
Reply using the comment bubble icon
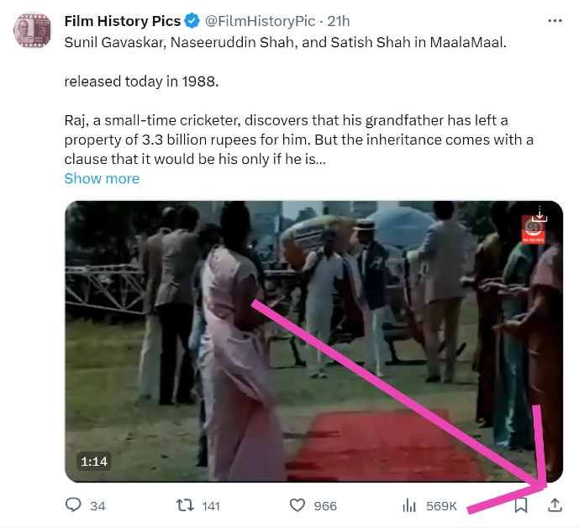coord(74,505)
